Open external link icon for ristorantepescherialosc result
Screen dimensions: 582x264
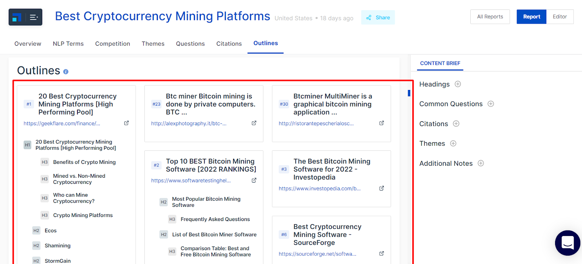(x=382, y=123)
